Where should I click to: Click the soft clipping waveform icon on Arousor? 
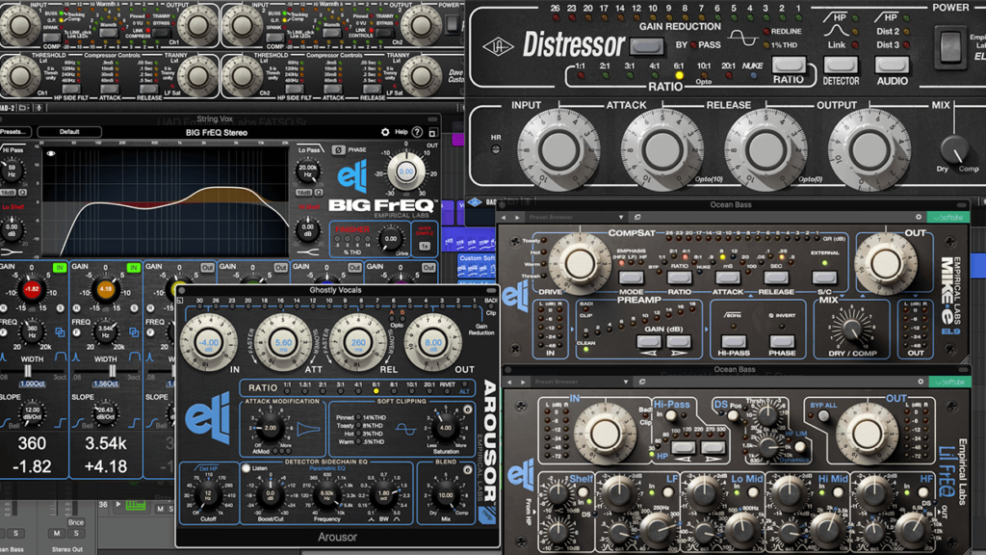(405, 429)
